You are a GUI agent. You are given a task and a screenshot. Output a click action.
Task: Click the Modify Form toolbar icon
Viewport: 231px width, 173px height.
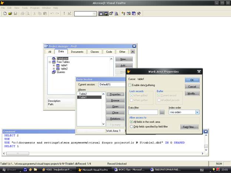click(x=69, y=14)
